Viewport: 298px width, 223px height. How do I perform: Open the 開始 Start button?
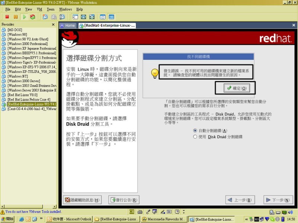coord(7,219)
